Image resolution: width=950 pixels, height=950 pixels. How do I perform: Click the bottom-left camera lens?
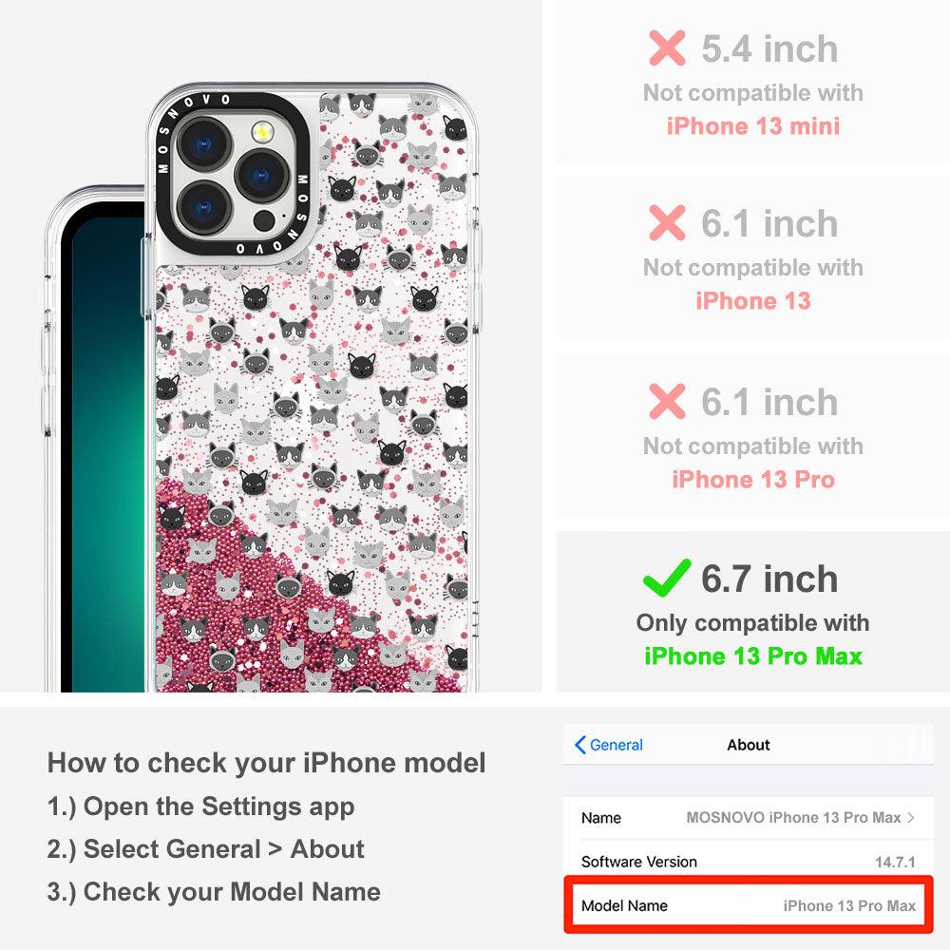tap(204, 207)
